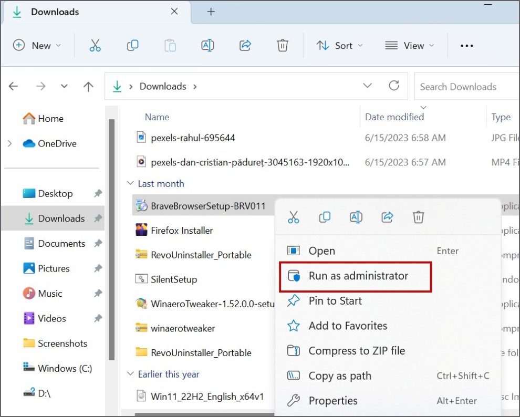The height and width of the screenshot is (417, 520).
Task: Click the Cut icon in the toolbar
Action: point(95,46)
